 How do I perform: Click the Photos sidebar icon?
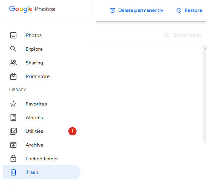[13, 35]
